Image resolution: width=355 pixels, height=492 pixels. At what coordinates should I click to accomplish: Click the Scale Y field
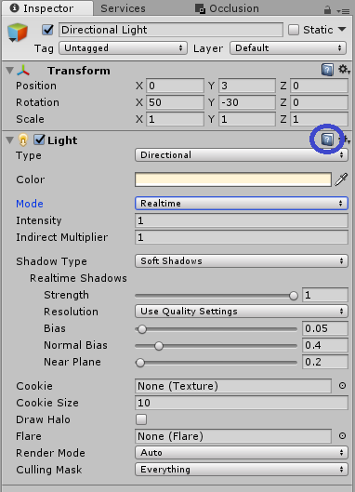pos(247,119)
